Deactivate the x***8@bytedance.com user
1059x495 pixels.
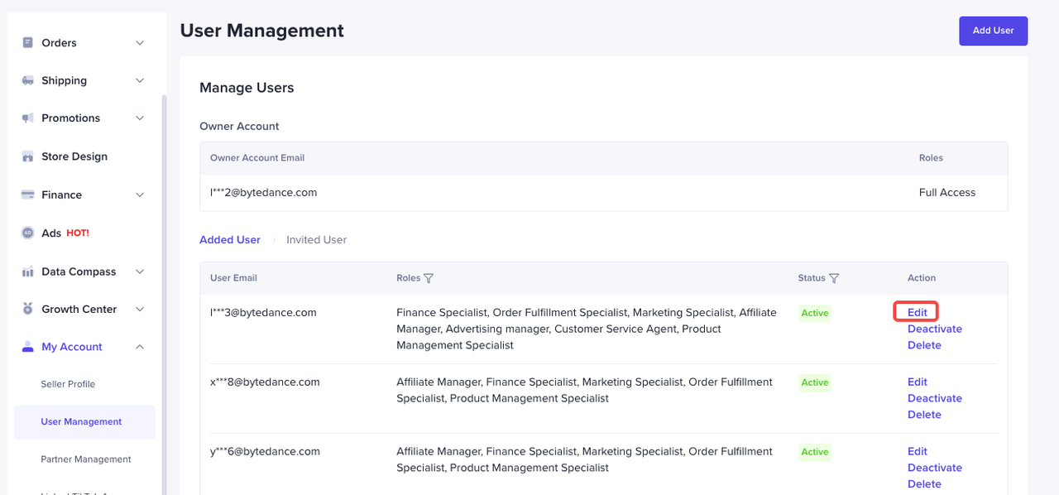pyautogui.click(x=934, y=398)
